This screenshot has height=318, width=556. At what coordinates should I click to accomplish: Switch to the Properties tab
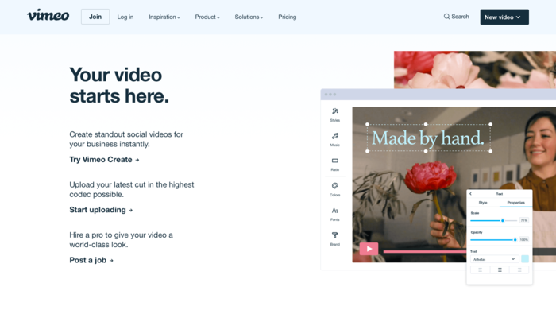pyautogui.click(x=515, y=203)
